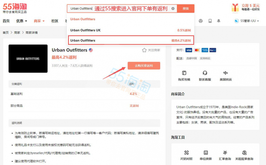Open the 商家 navigation menu
This screenshot has height=165, width=266.
[x=37, y=21]
